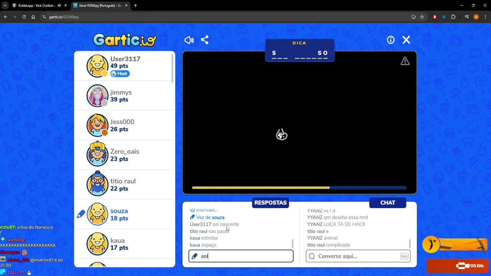The image size is (491, 276).
Task: Click 'jimmys' 39 pts score
Action: point(119,100)
